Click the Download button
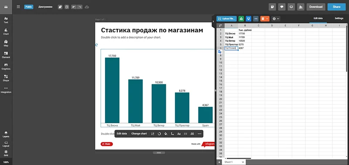The height and width of the screenshot is (165, 349). (x=316, y=7)
